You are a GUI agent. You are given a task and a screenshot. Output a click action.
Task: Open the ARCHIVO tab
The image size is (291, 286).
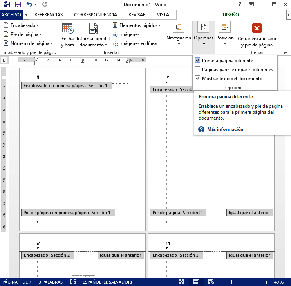pyautogui.click(x=11, y=15)
